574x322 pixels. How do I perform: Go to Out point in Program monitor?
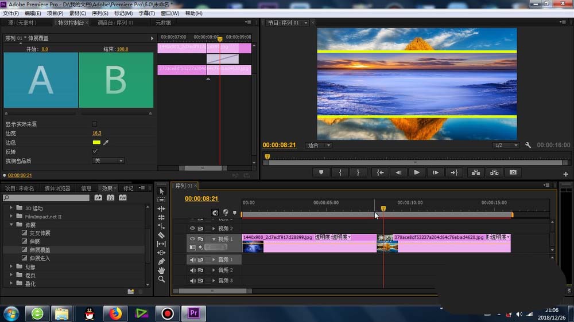[x=454, y=172]
